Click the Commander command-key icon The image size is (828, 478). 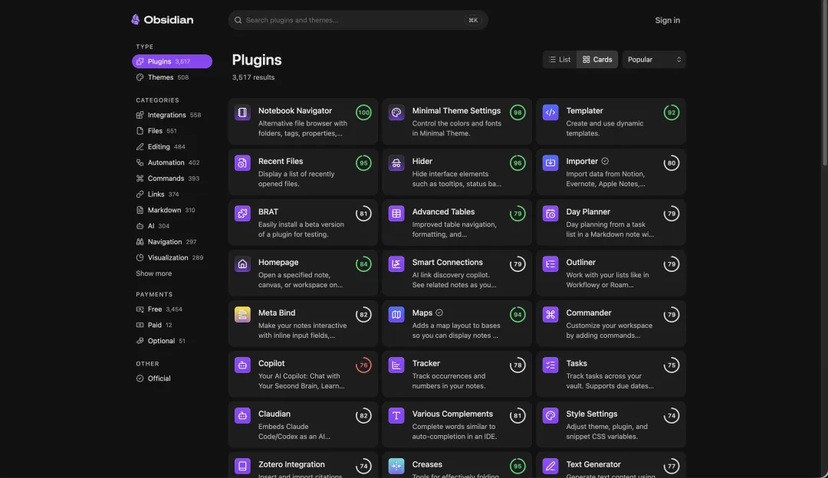coord(550,314)
